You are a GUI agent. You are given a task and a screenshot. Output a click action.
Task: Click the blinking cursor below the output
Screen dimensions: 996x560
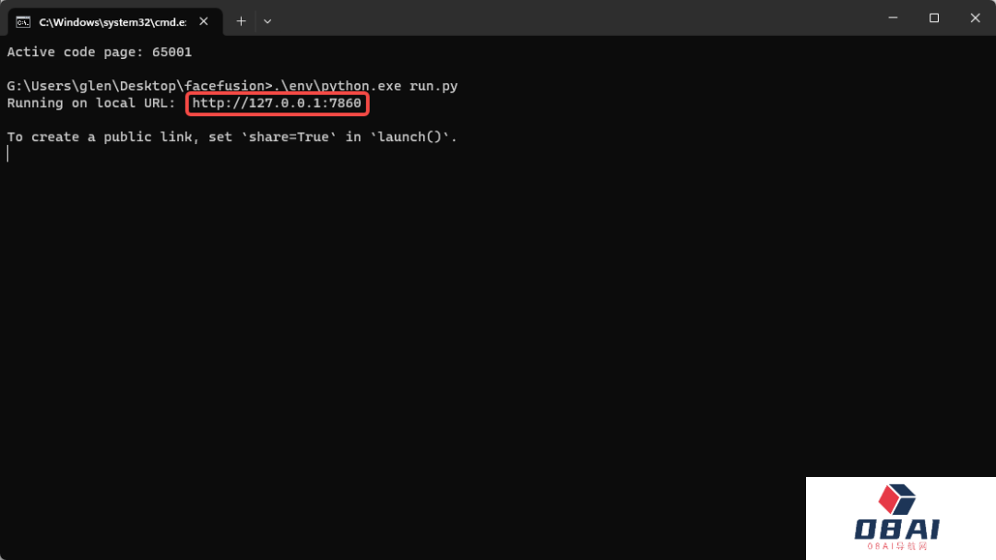tap(8, 154)
